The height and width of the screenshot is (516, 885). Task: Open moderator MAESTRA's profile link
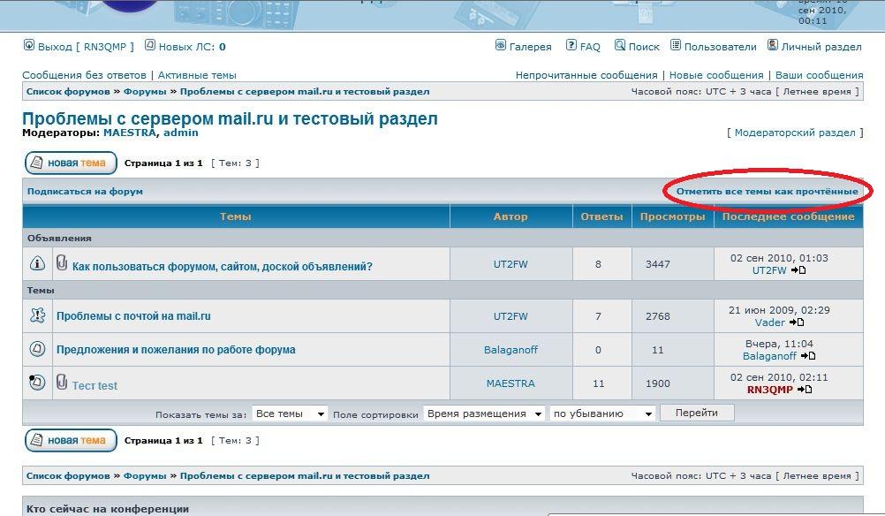[x=130, y=133]
